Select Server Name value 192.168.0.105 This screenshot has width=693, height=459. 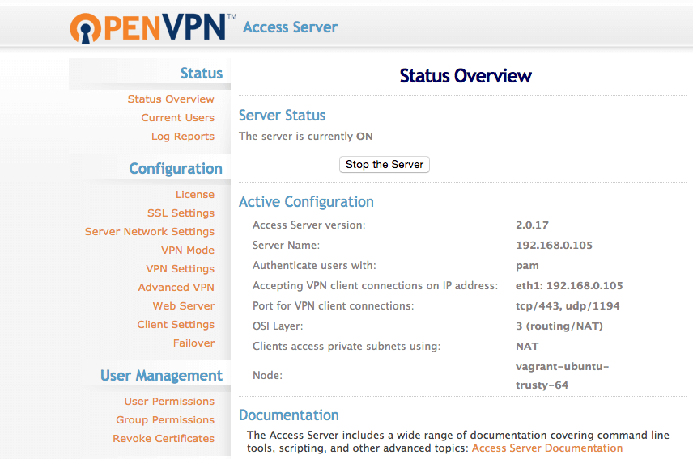coord(555,246)
